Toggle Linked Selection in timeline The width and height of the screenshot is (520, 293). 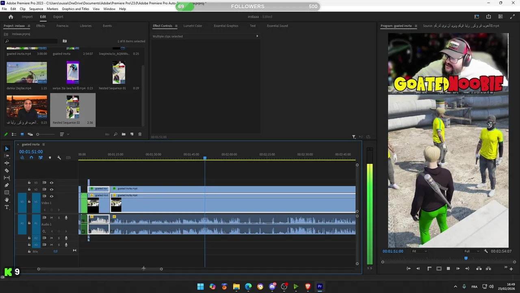41,157
